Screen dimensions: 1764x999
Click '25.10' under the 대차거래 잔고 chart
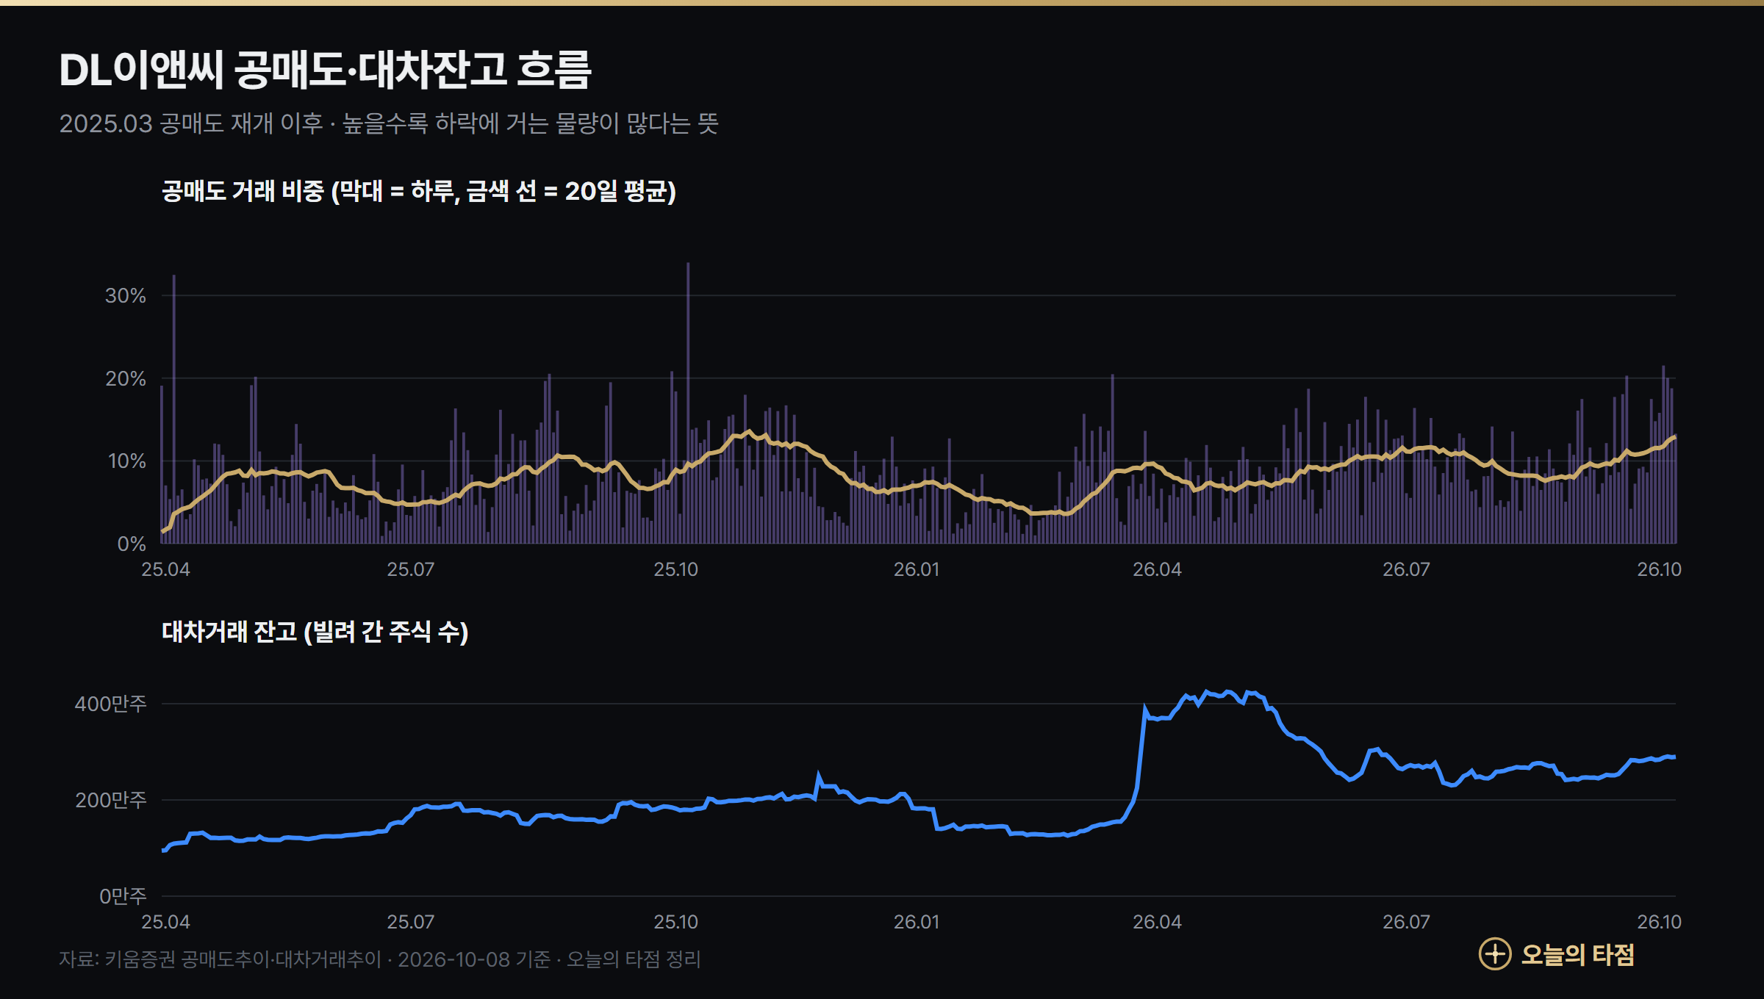[676, 922]
